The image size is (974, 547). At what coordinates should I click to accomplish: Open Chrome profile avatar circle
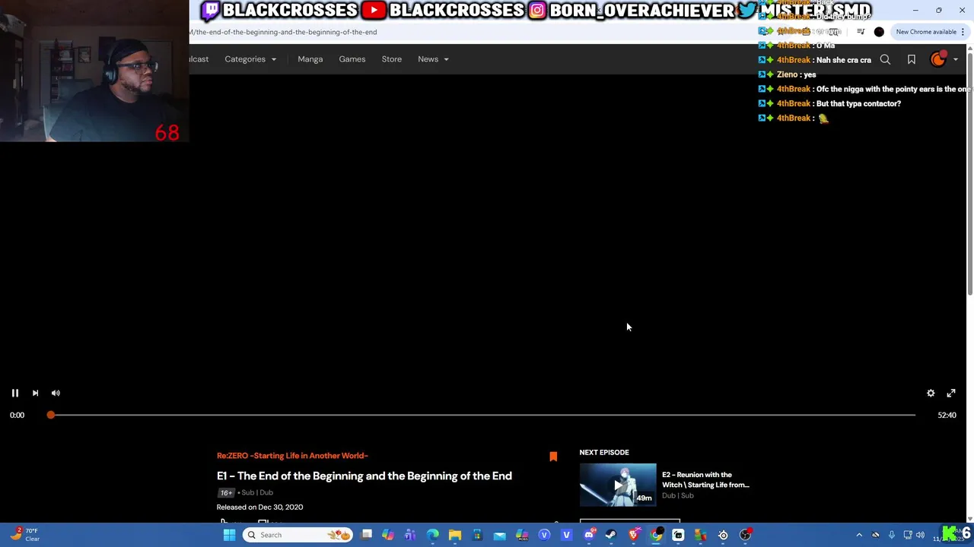(x=879, y=32)
